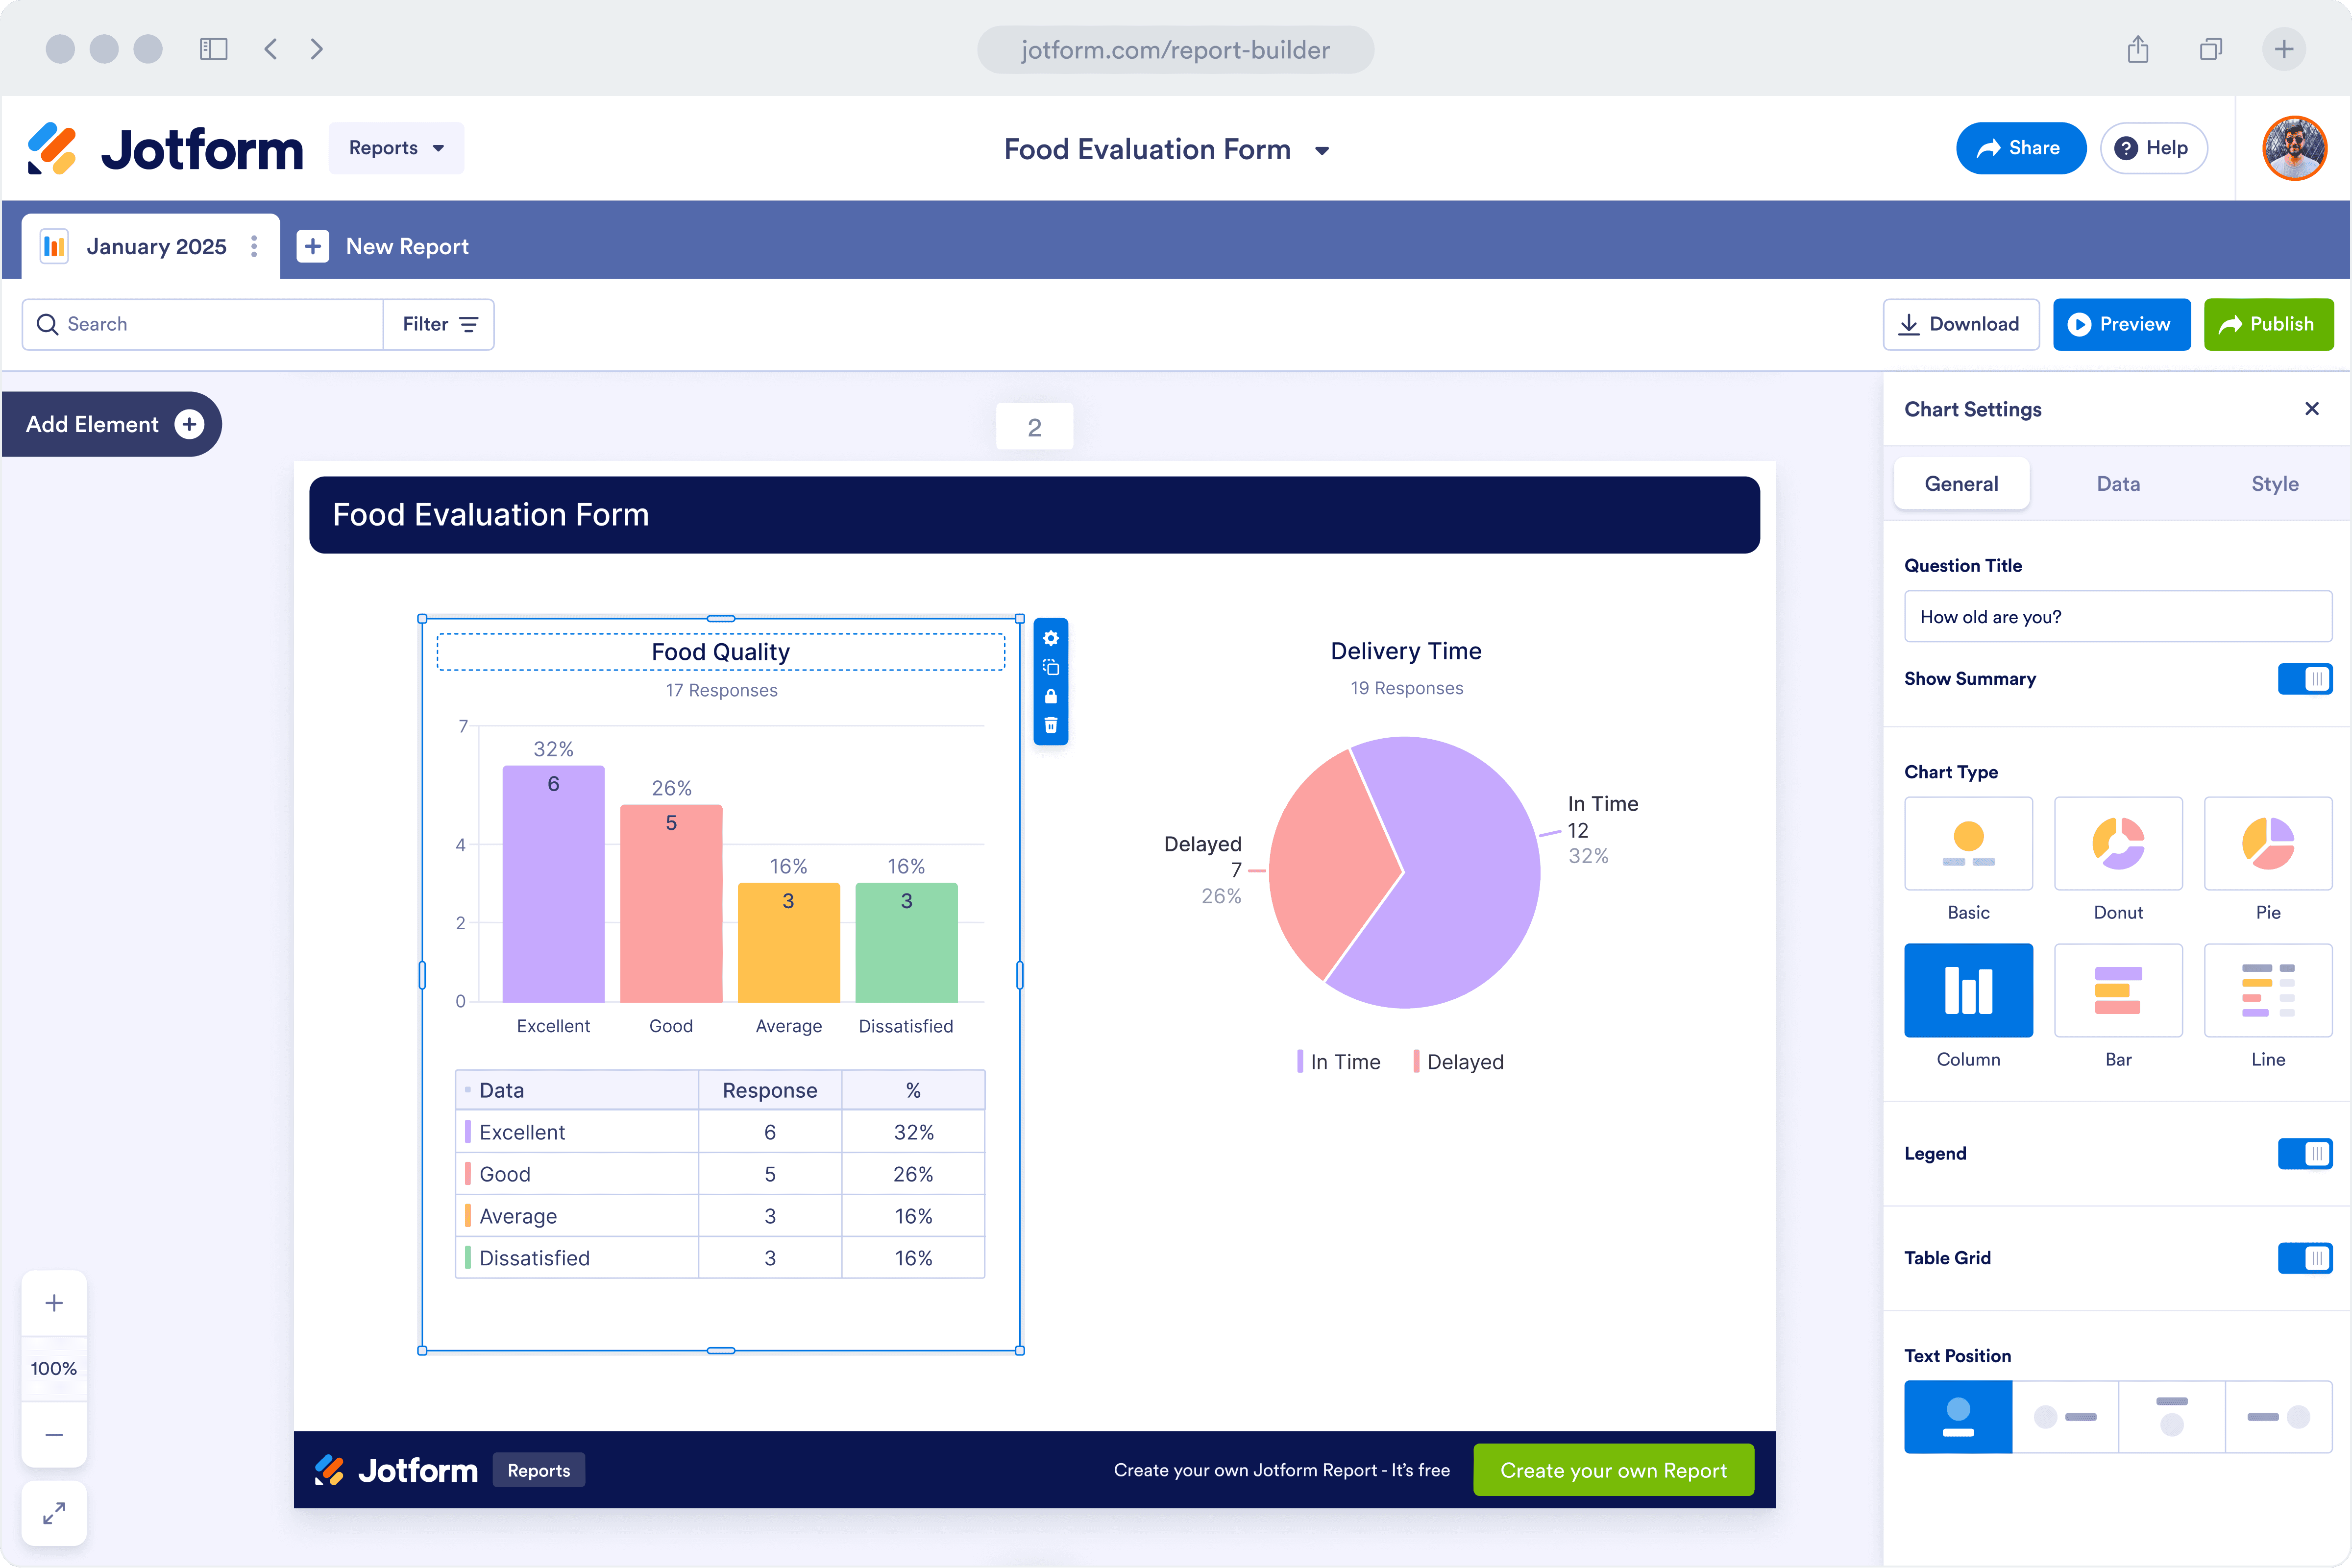2352x1568 pixels.
Task: Click the browser address bar
Action: pos(1175,49)
